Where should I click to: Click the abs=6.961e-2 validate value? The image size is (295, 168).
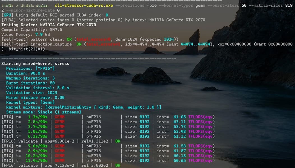click(x=60, y=141)
